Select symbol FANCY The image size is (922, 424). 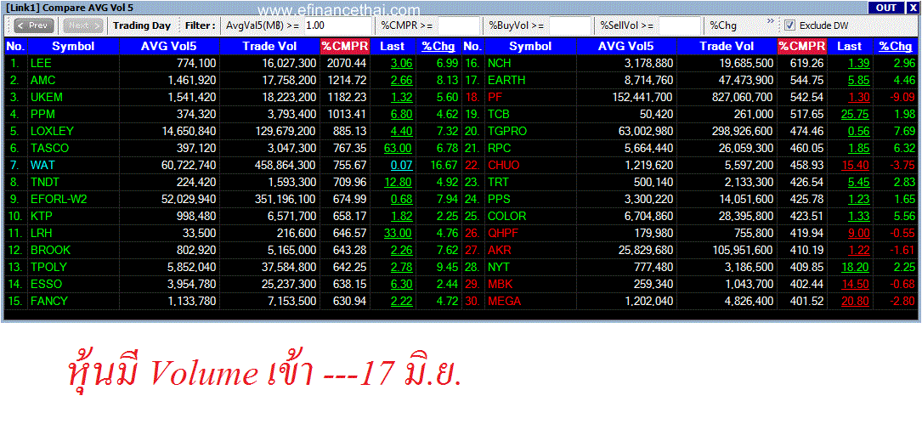48,302
